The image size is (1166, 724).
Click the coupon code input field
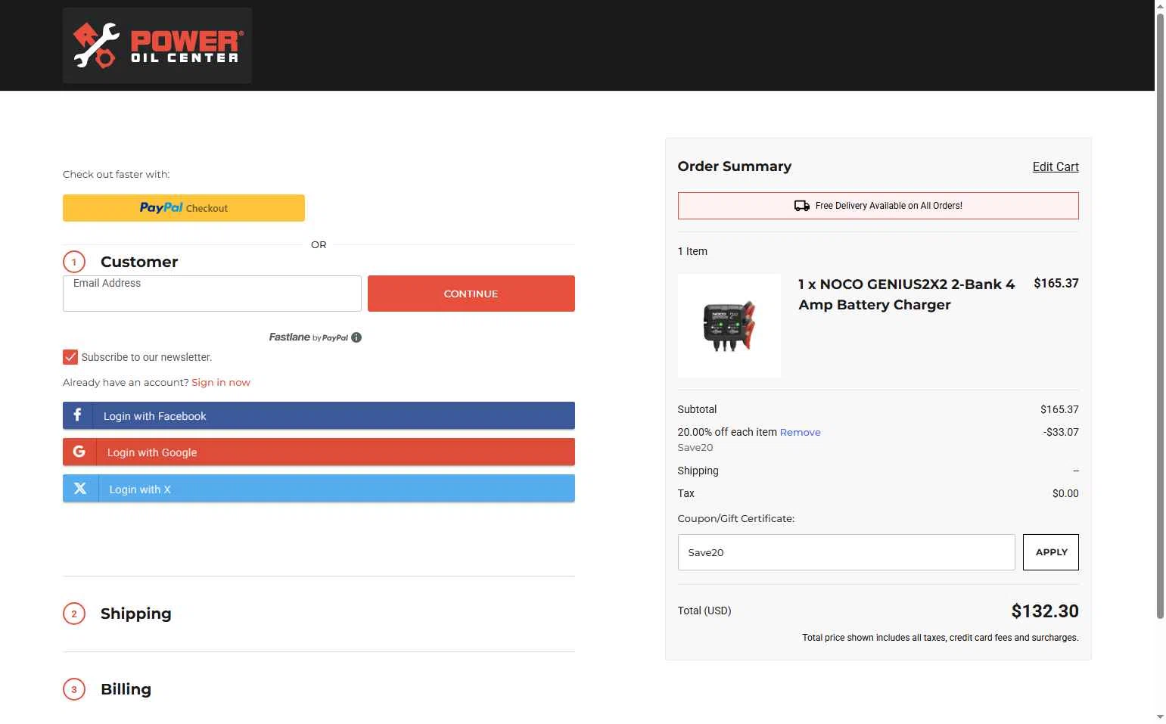click(846, 552)
